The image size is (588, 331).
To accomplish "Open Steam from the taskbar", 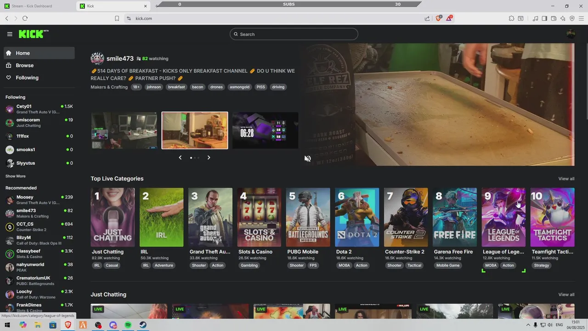I will 143,325.
